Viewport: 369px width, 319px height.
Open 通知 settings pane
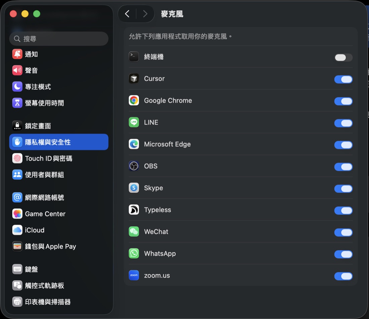(59, 54)
